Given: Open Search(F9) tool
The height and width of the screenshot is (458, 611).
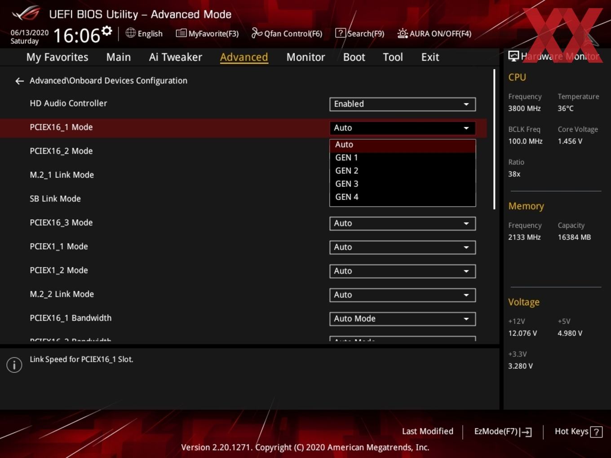Looking at the screenshot, I should 360,33.
